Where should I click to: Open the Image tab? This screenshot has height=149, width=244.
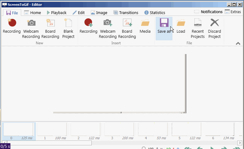(x=99, y=13)
